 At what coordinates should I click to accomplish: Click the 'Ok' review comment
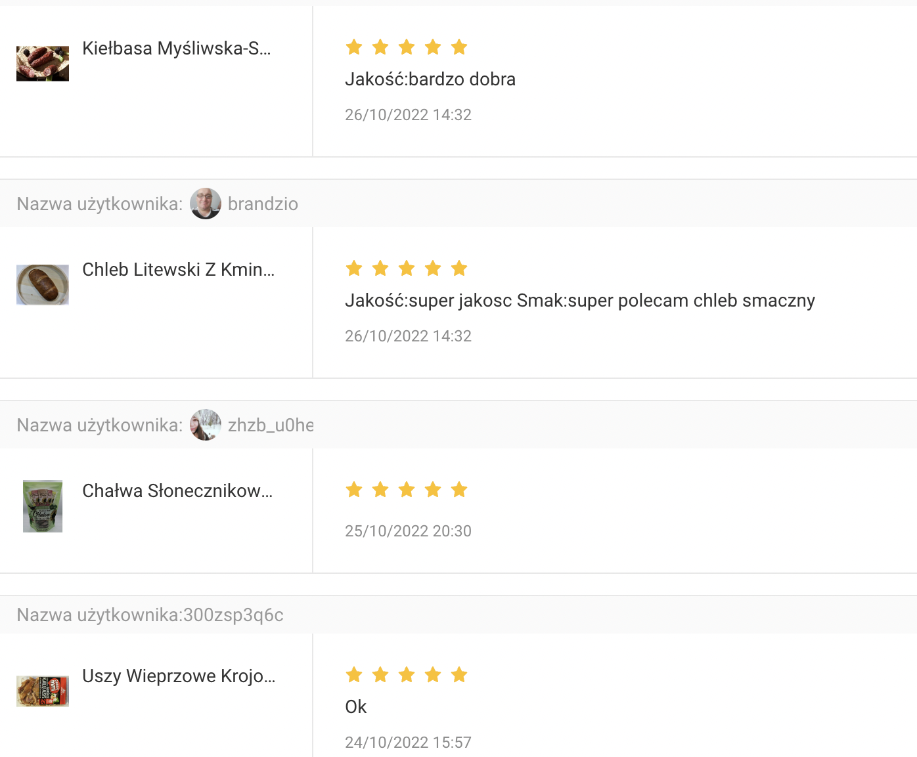[355, 707]
